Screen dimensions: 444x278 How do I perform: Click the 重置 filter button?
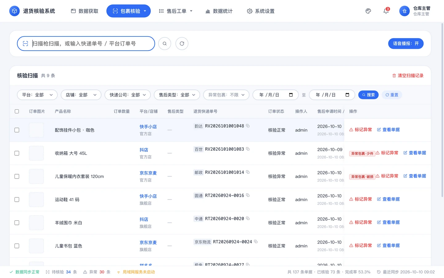click(x=392, y=95)
